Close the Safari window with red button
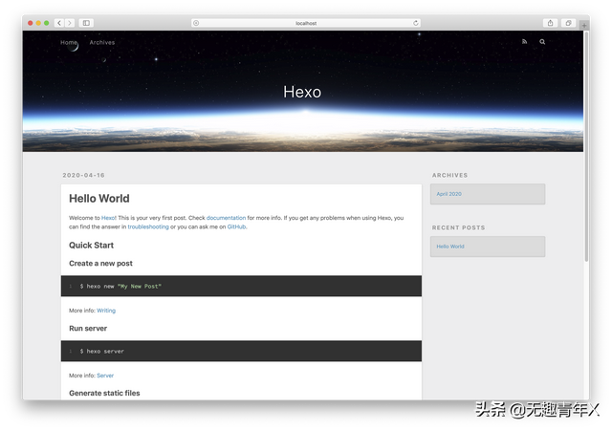This screenshot has width=612, height=430. (x=30, y=23)
